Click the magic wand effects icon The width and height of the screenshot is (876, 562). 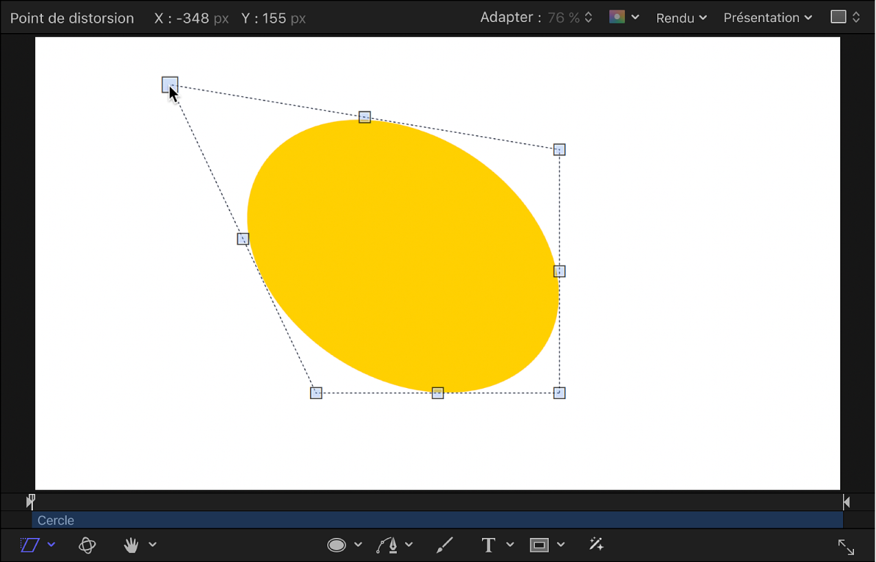pos(596,545)
